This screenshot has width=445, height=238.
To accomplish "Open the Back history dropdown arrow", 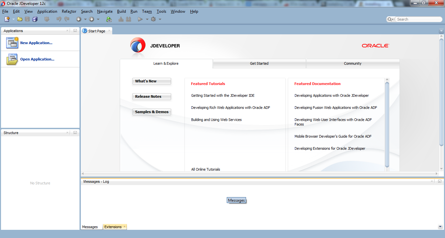I will point(85,19).
